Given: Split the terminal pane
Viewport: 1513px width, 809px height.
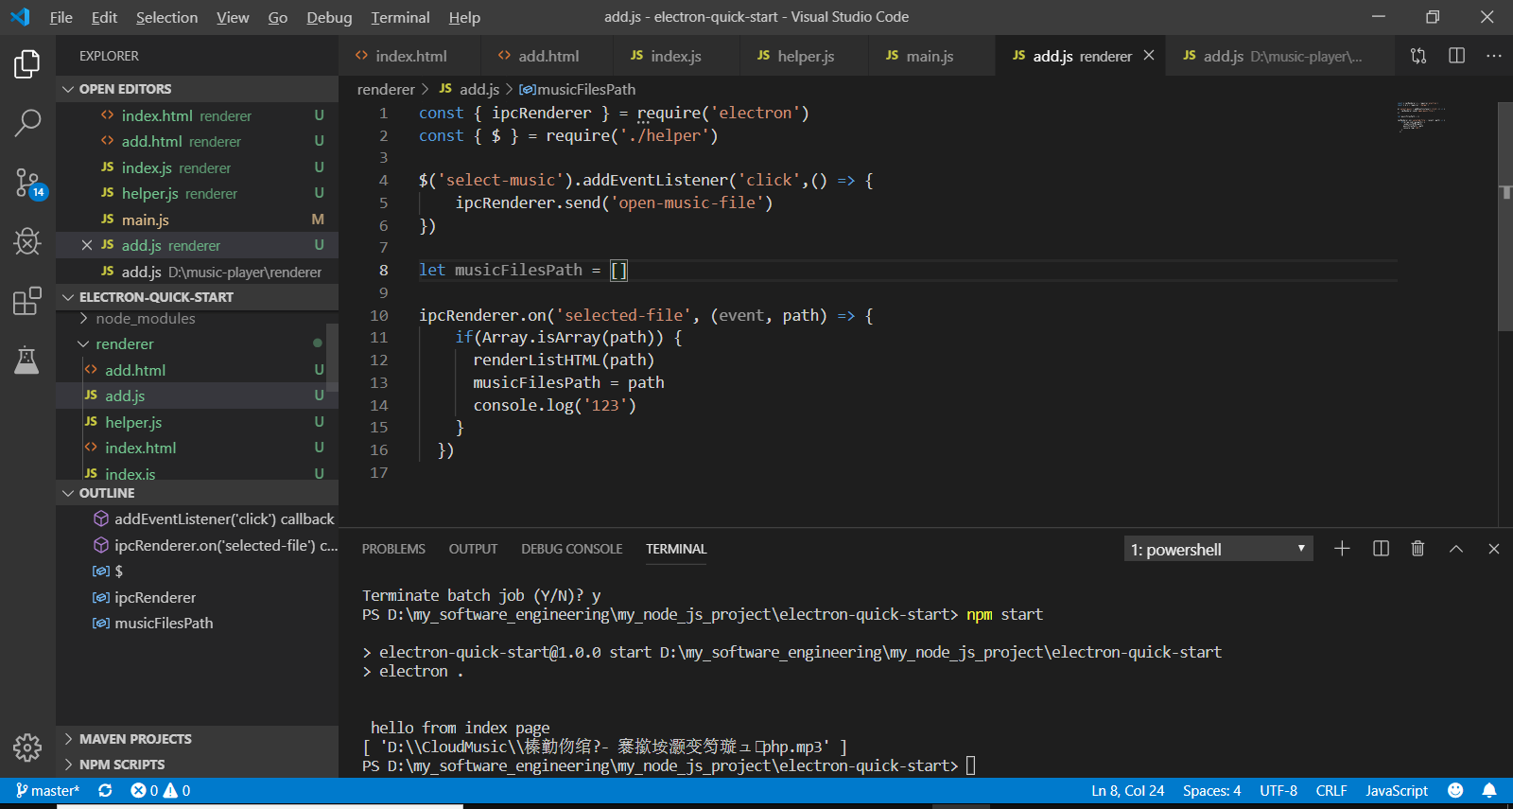Looking at the screenshot, I should pos(1381,549).
